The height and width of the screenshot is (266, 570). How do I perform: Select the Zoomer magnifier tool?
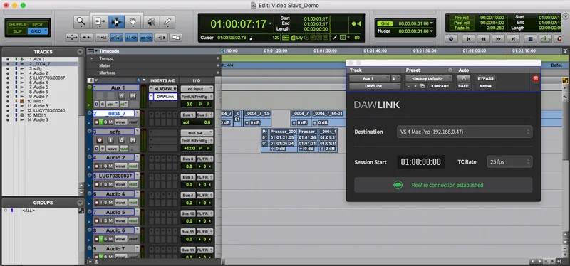81,22
